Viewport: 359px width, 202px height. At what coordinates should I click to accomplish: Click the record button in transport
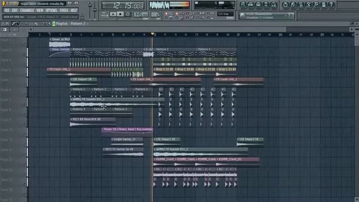[128, 14]
